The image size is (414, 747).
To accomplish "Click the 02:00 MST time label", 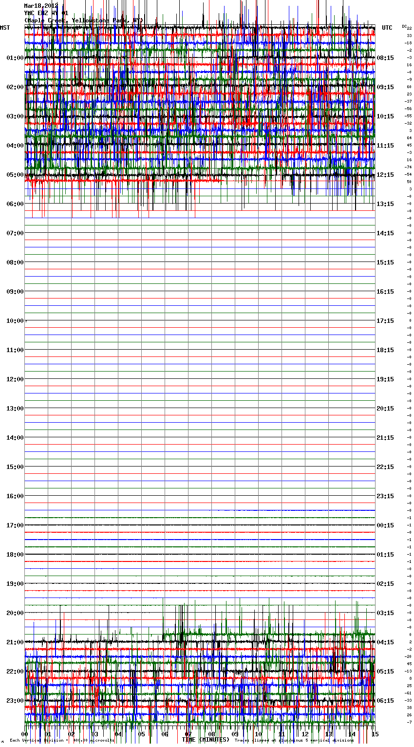I will coord(15,87).
